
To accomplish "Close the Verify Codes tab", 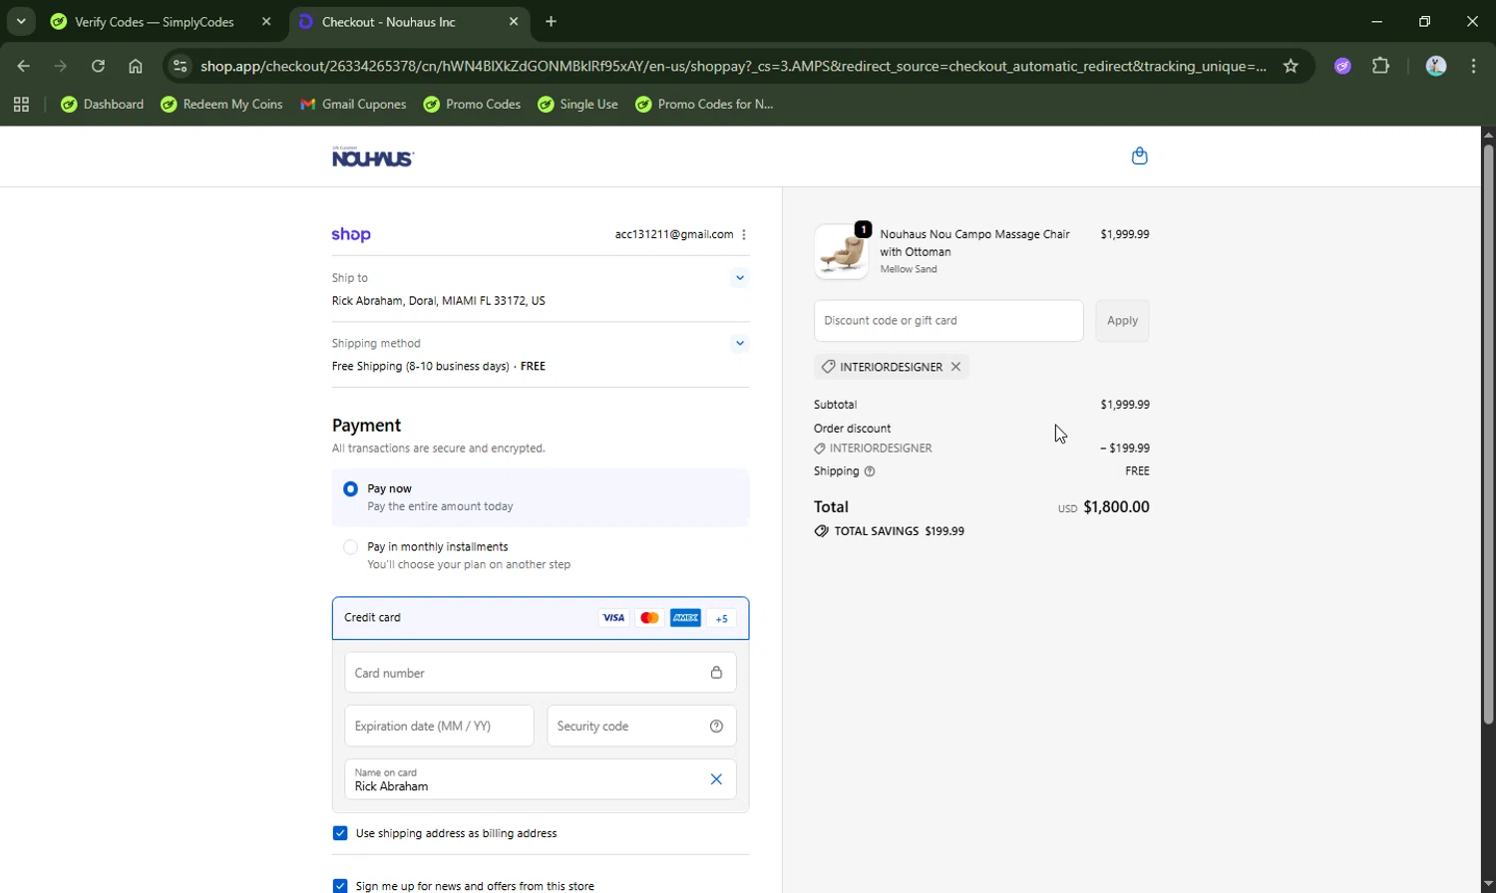I will [266, 21].
